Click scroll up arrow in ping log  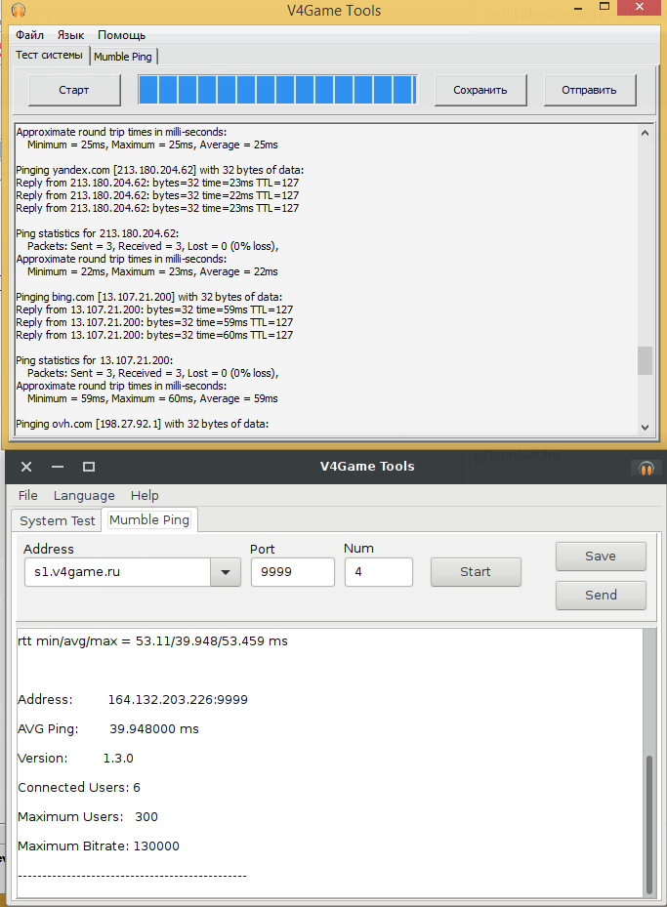pyautogui.click(x=645, y=133)
